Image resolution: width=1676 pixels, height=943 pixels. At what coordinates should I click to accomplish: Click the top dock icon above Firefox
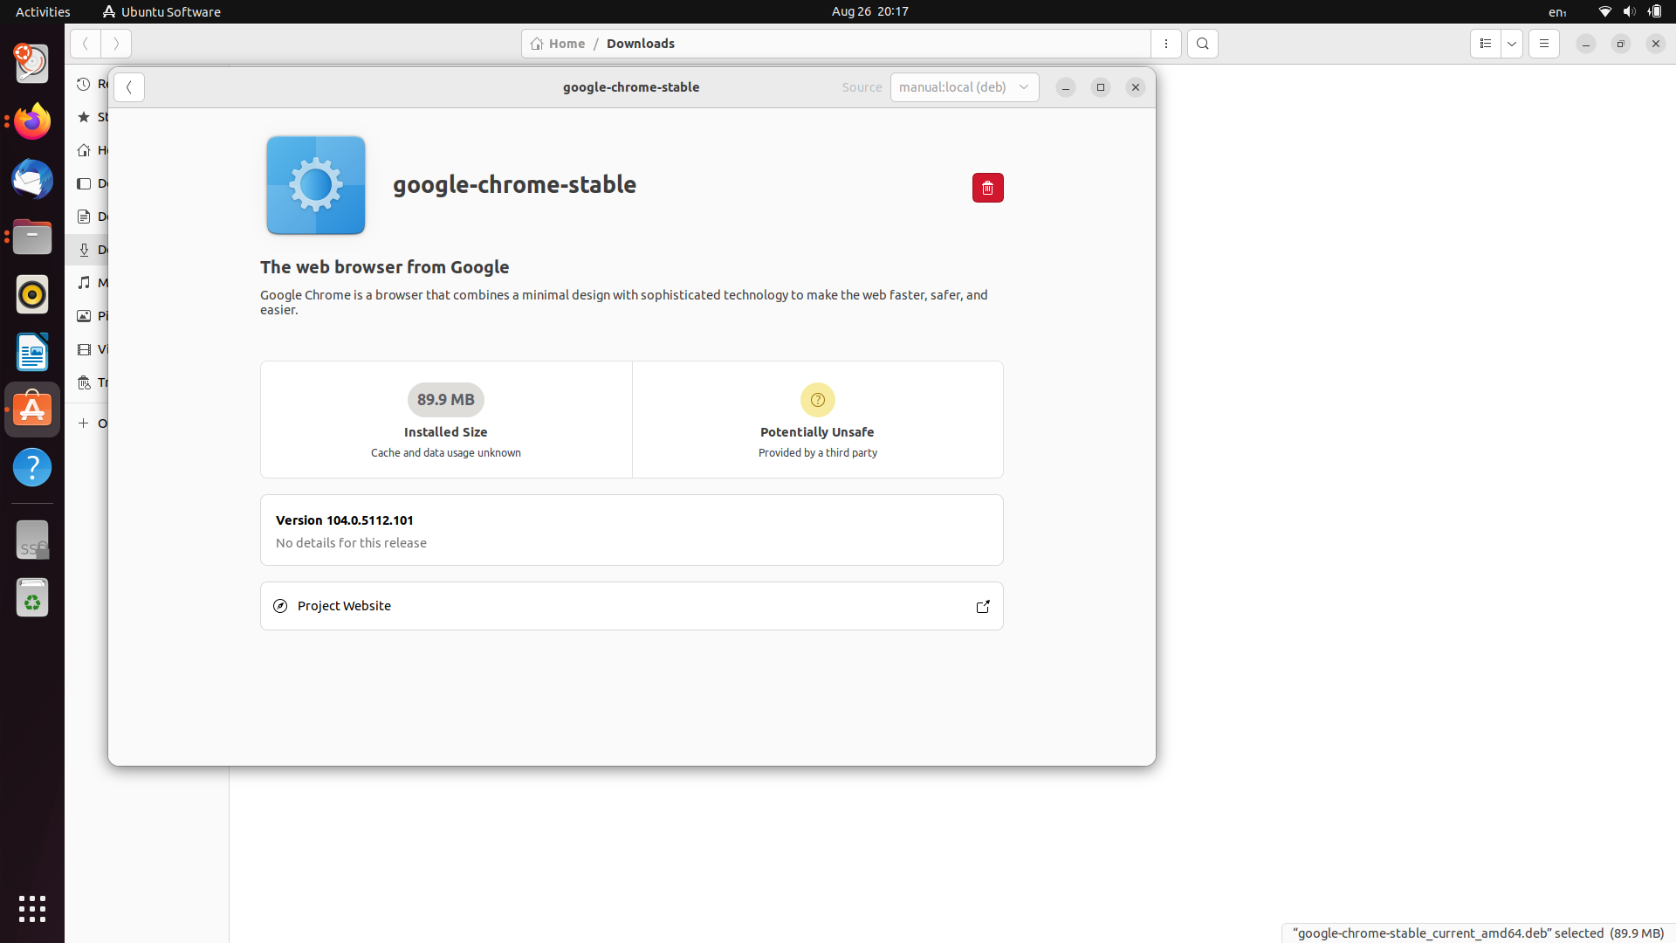32,64
